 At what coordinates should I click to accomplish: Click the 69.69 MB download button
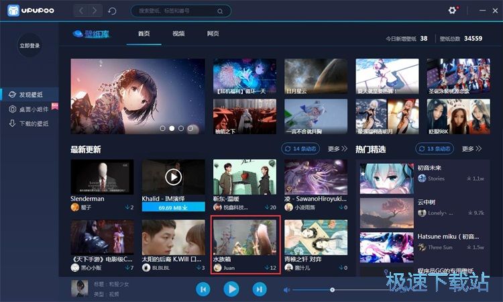pyautogui.click(x=173, y=207)
